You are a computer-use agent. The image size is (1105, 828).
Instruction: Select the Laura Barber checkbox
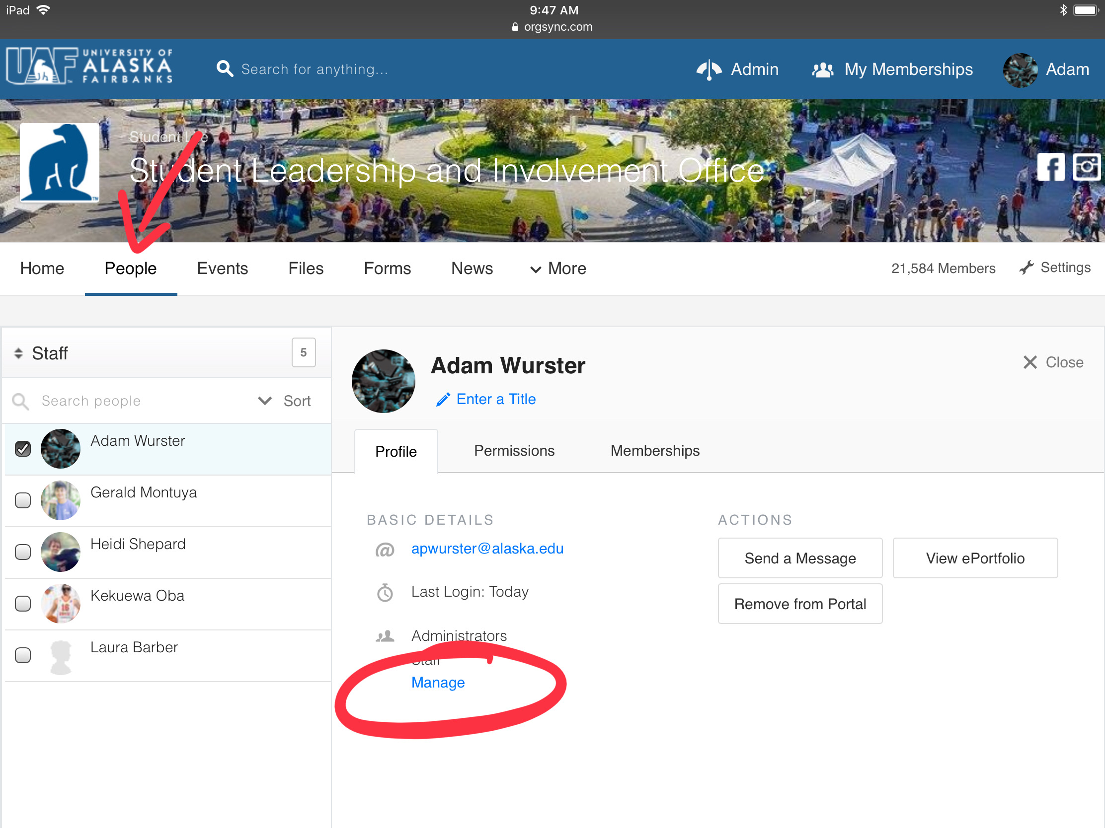[23, 655]
